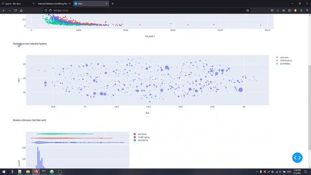The image size is (311, 175).
Task: Bookmark this page with the star
Action: (x=247, y=10)
